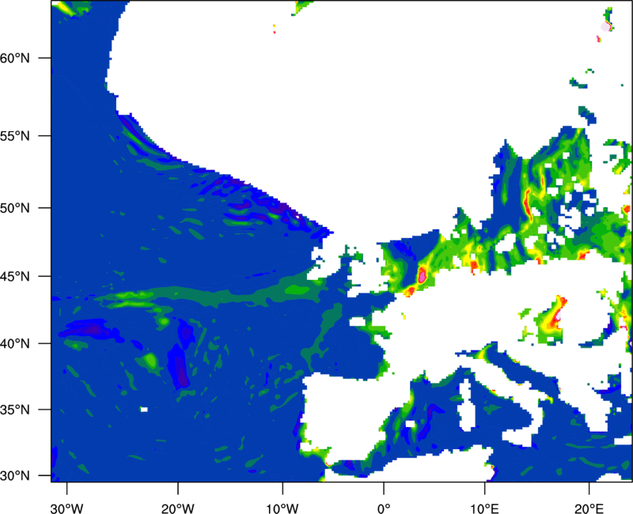Click the 0° longitude label
The width and height of the screenshot is (633, 514).
[384, 508]
